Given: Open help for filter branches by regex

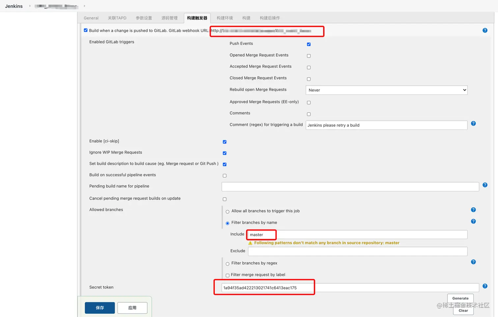Looking at the screenshot, I should pyautogui.click(x=473, y=262).
